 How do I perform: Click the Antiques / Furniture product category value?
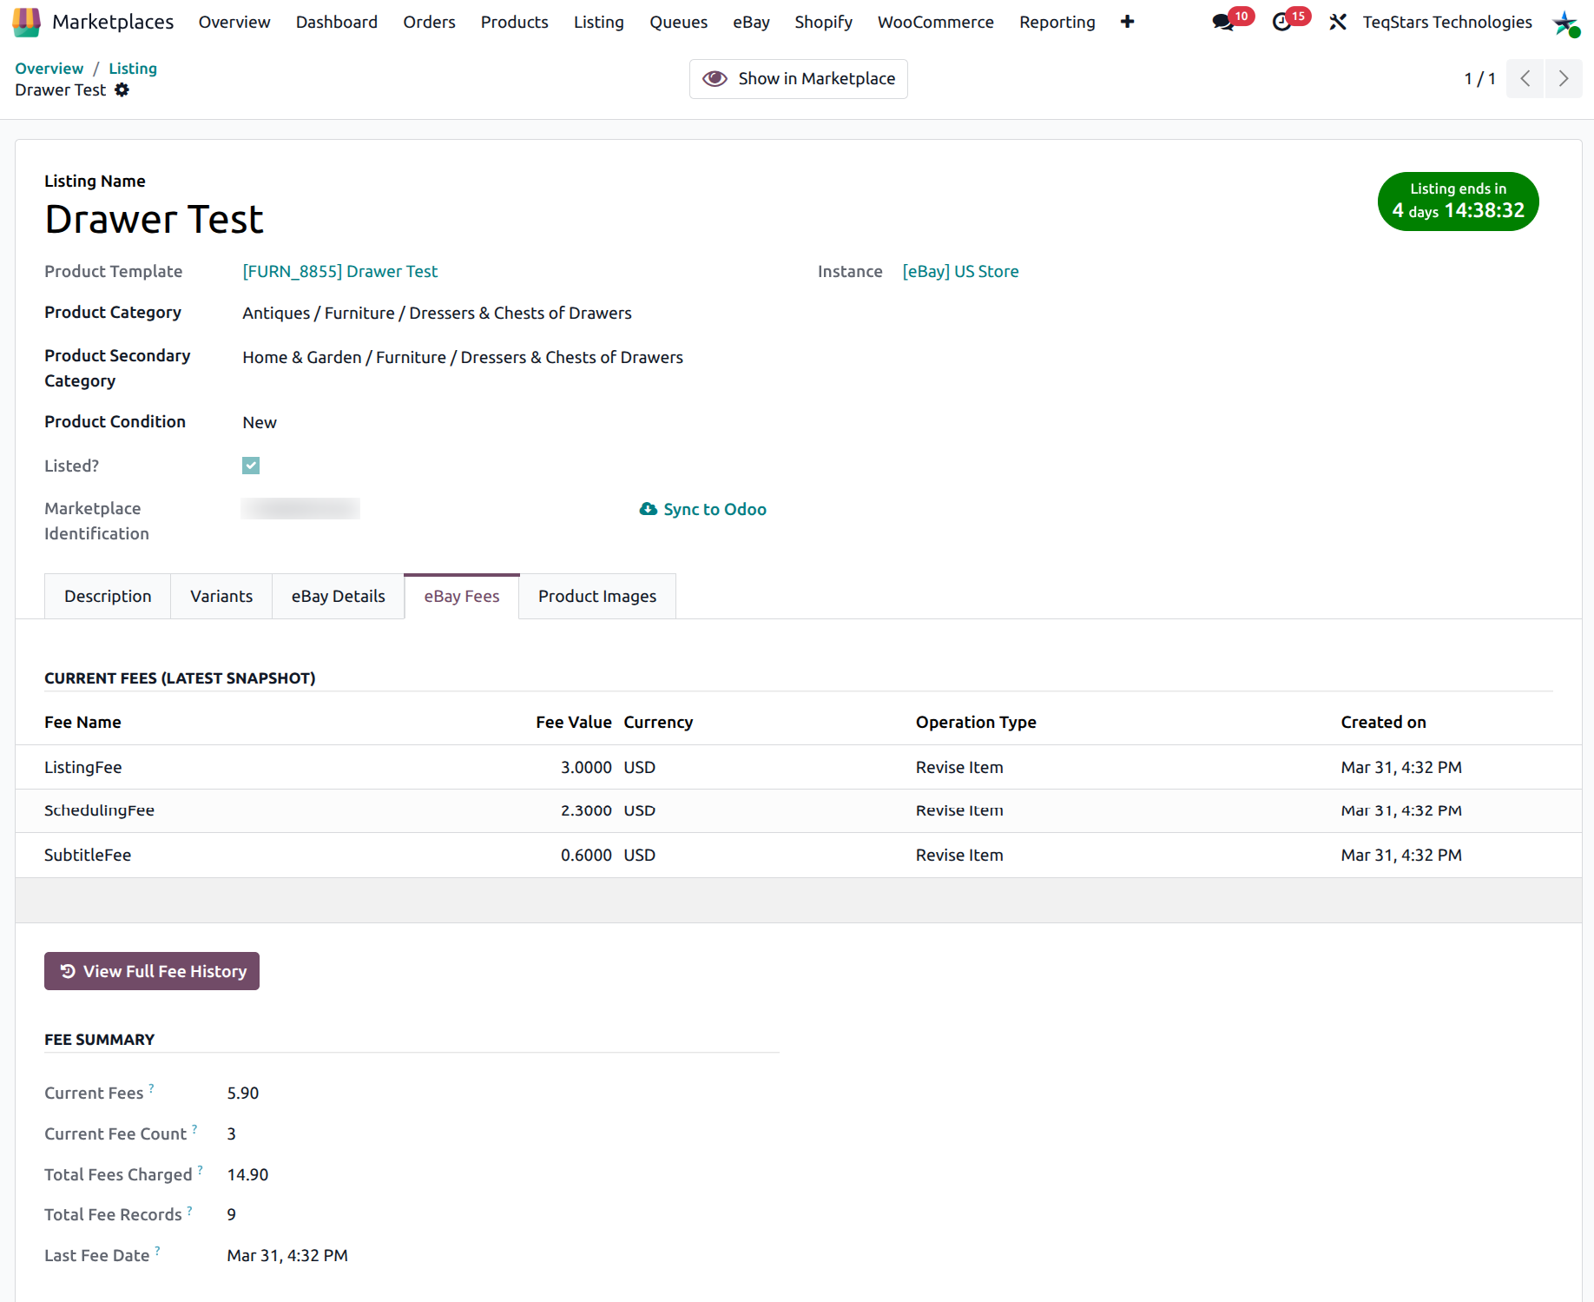[x=437, y=313]
